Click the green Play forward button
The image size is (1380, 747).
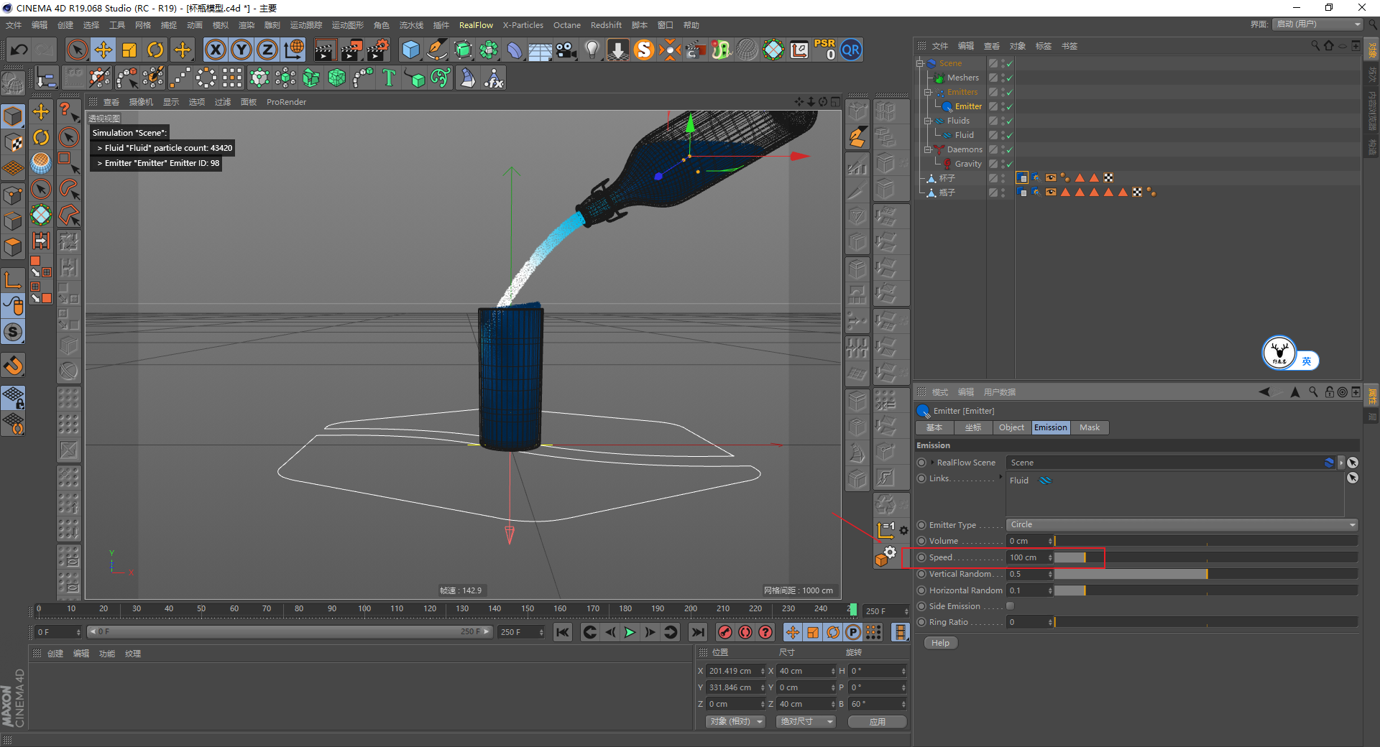[x=630, y=632]
